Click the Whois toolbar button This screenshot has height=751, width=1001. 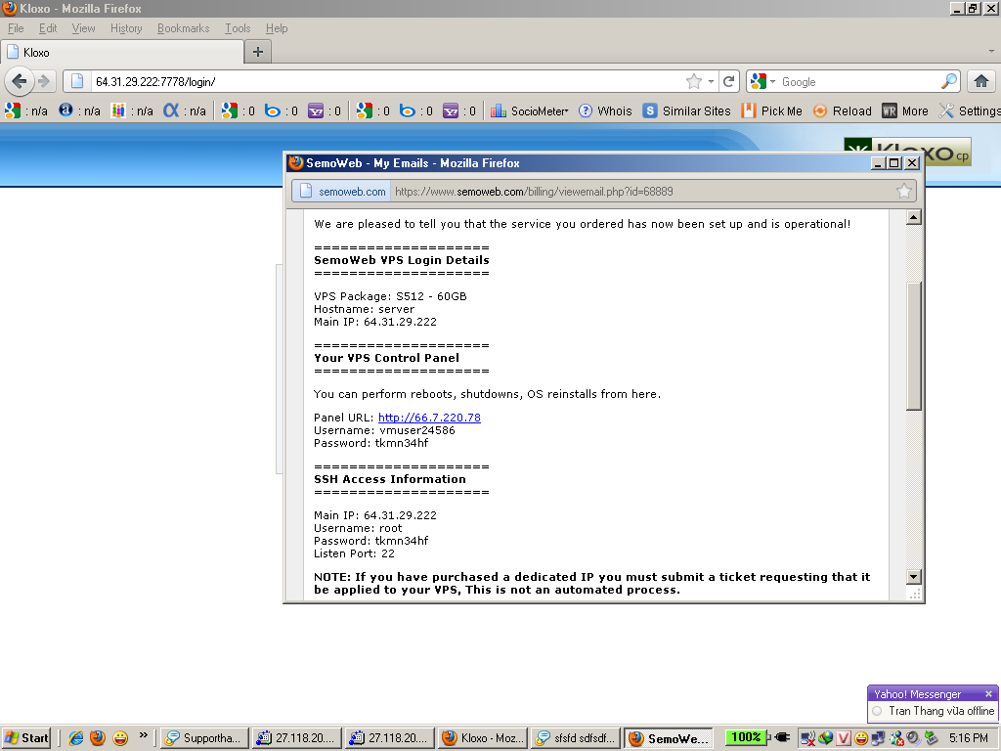coord(605,111)
